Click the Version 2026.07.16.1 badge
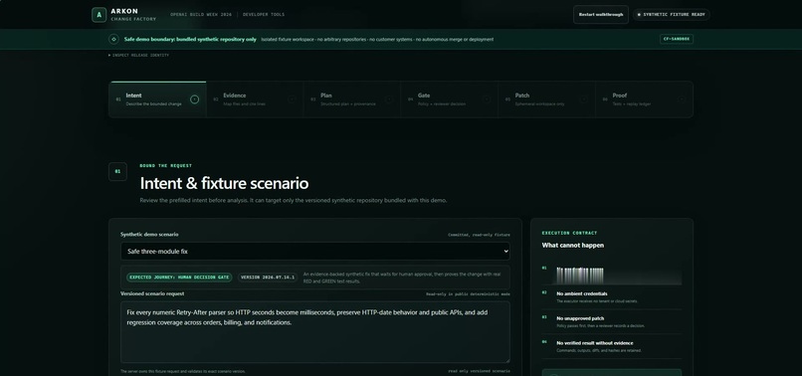 click(268, 278)
